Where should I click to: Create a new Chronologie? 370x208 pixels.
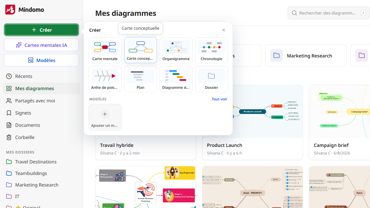click(211, 50)
